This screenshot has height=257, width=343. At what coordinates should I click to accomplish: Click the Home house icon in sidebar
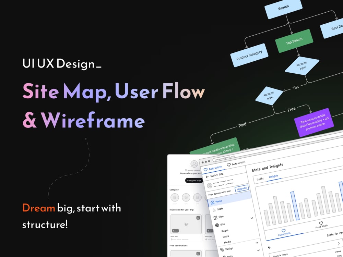[212, 203]
